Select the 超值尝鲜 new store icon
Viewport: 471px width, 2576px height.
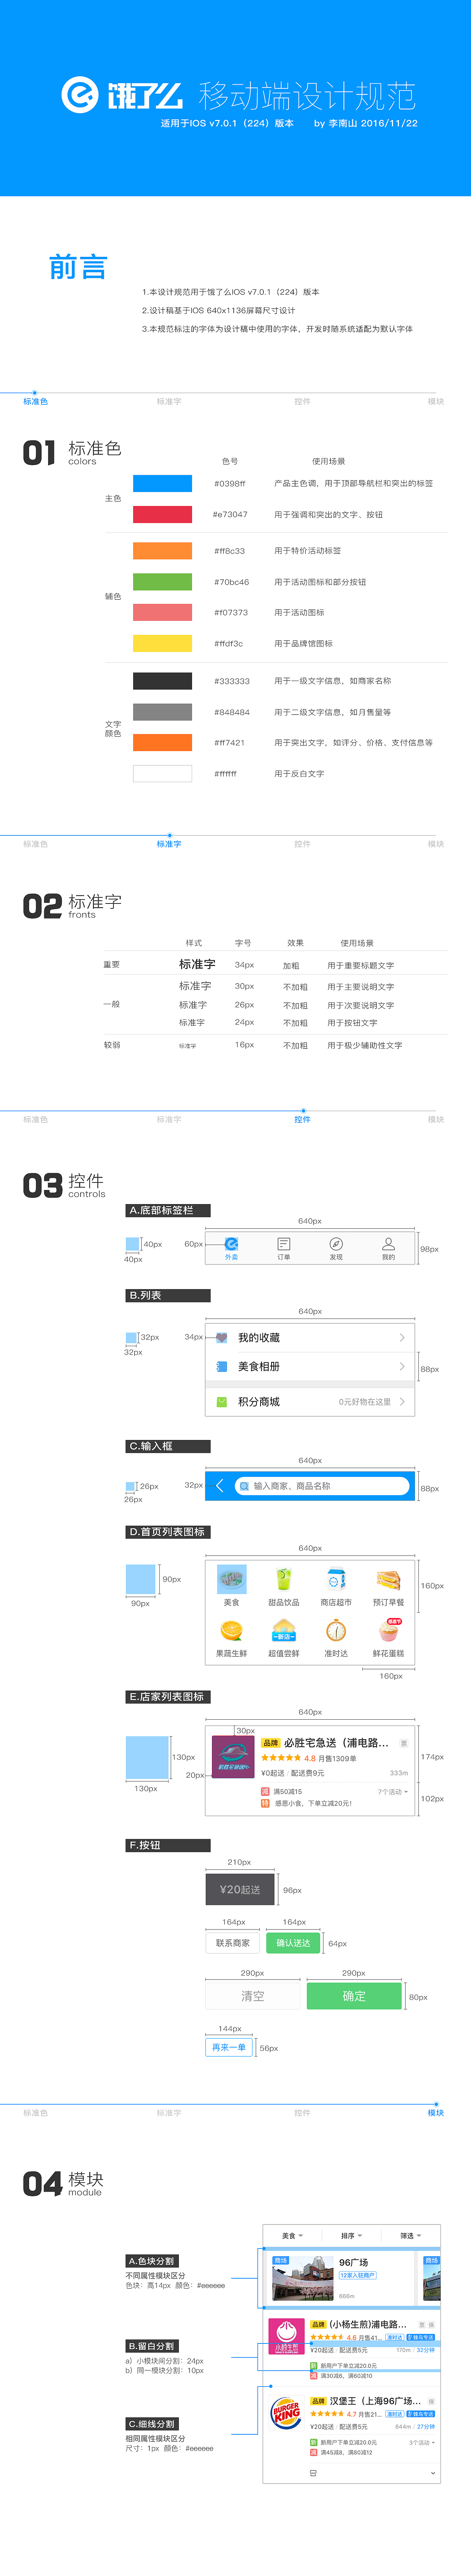[x=284, y=1630]
